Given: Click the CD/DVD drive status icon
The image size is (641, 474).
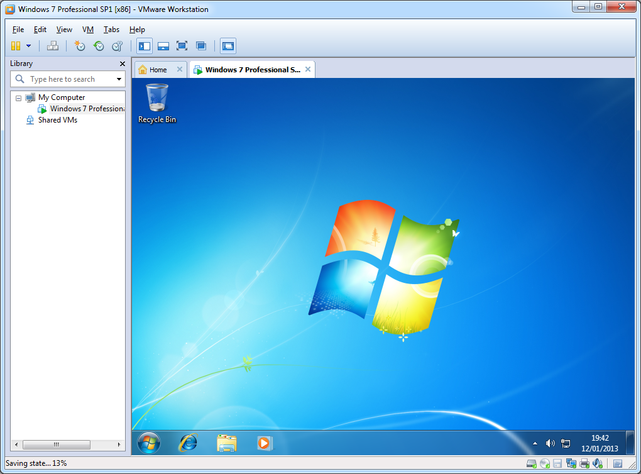Looking at the screenshot, I should click(545, 464).
